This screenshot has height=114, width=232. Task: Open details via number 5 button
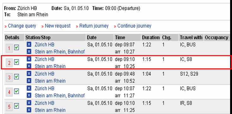pos(9,107)
